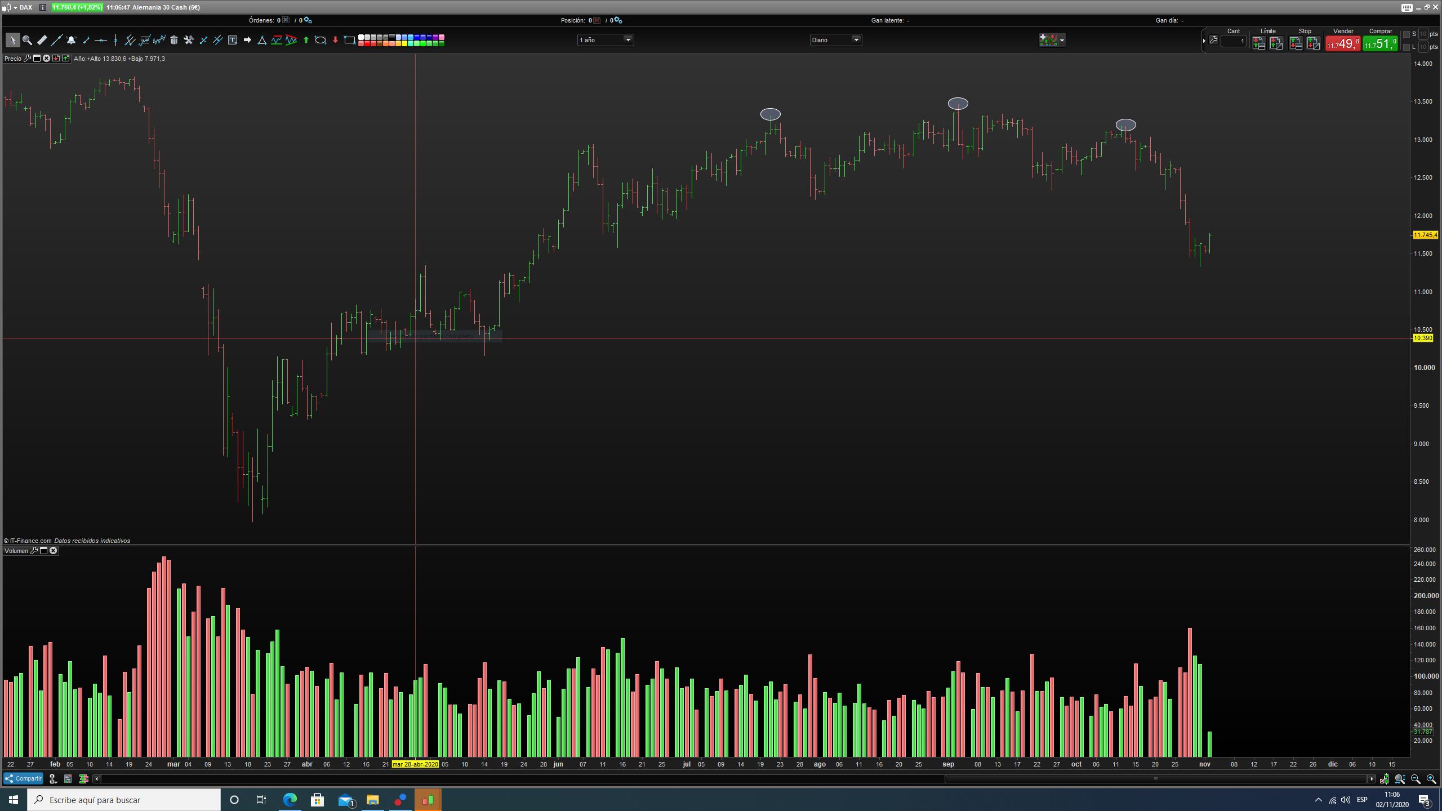
Task: Open Microsoft Edge from the taskbar
Action: point(290,800)
